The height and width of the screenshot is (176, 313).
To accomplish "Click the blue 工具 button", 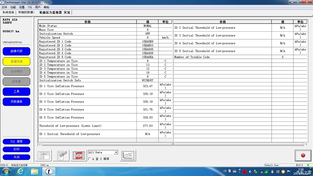I will [x=16, y=91].
